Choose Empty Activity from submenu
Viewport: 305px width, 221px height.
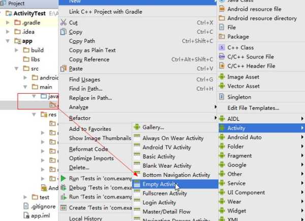pyautogui.click(x=175, y=184)
